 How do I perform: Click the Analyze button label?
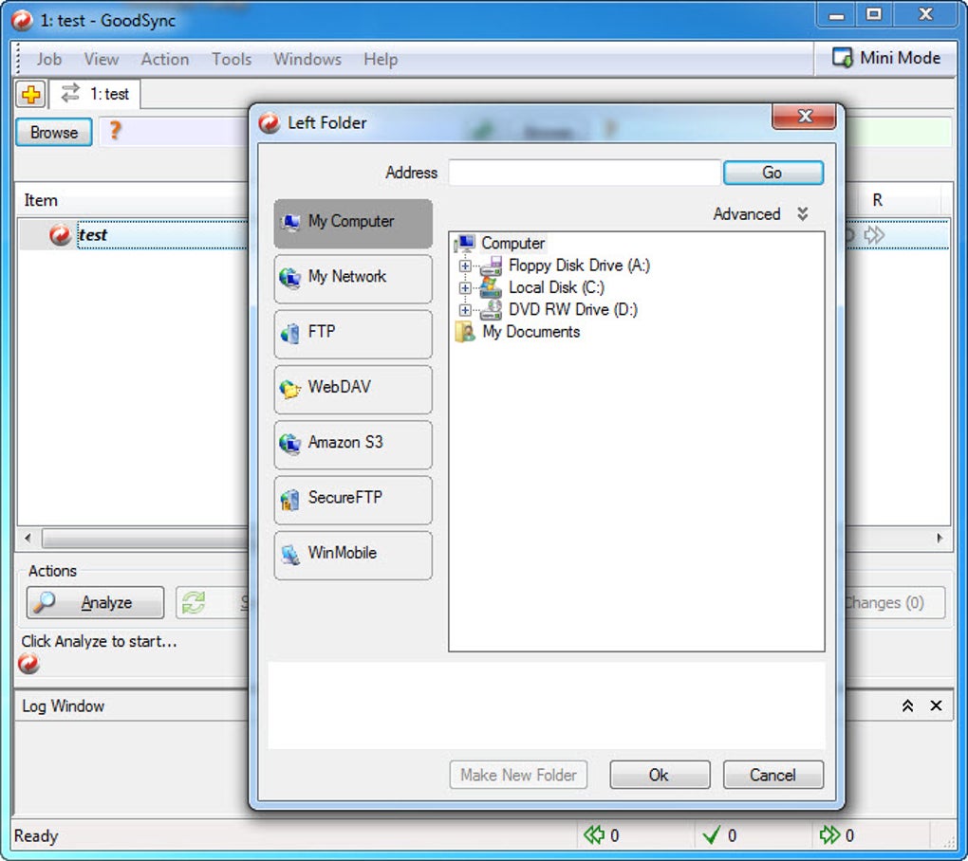pos(106,602)
